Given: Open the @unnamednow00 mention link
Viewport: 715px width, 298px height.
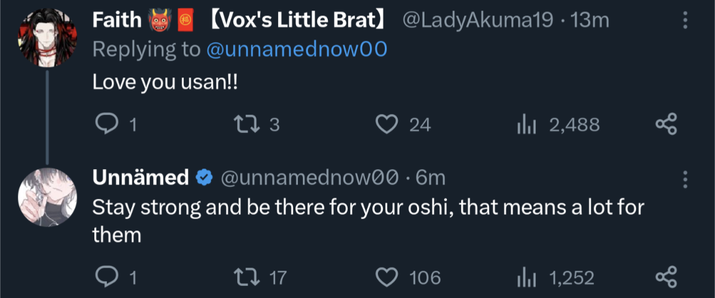Looking at the screenshot, I should click(x=296, y=50).
